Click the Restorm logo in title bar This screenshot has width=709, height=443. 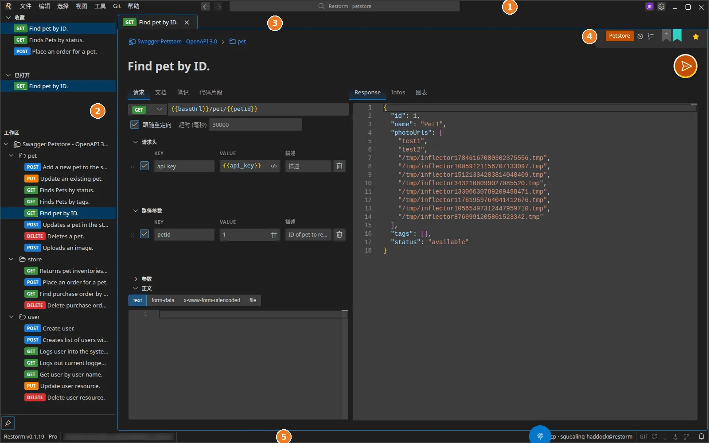click(8, 6)
